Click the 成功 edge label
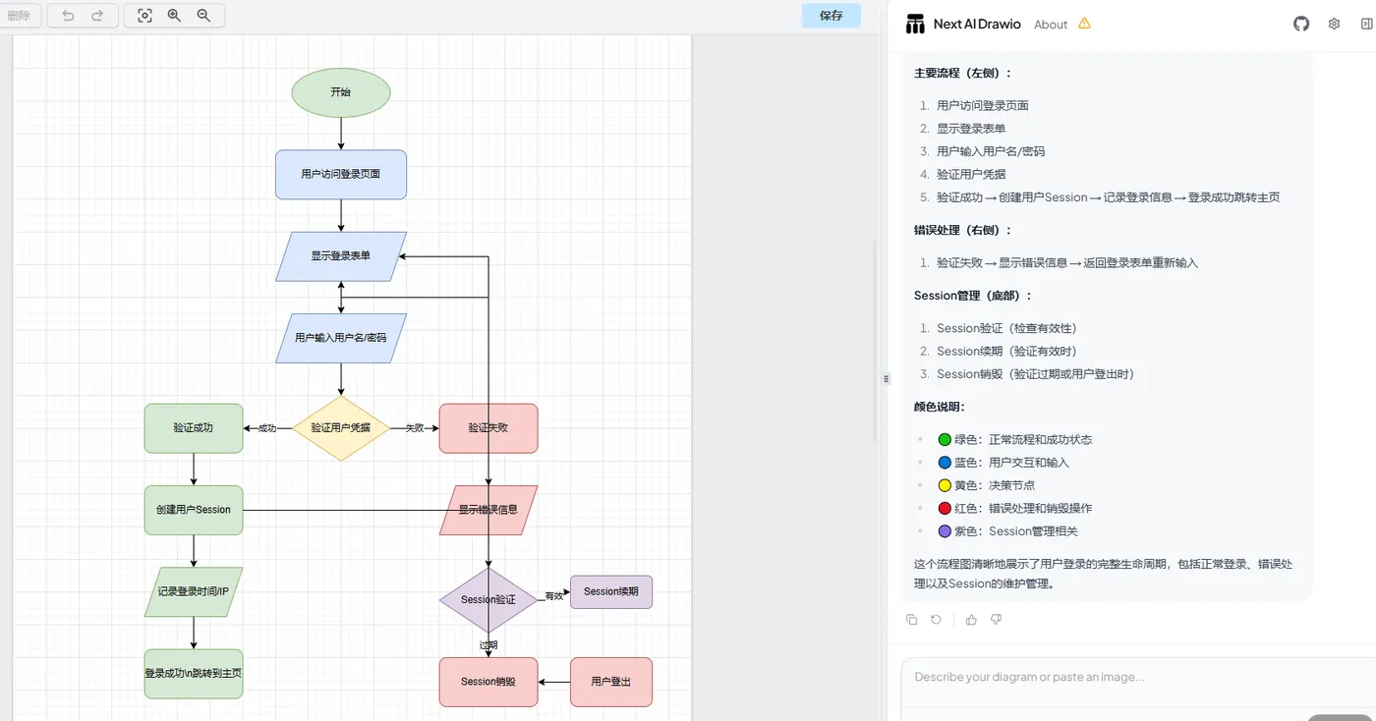Viewport: 1376px width, 721px height. pos(266,428)
